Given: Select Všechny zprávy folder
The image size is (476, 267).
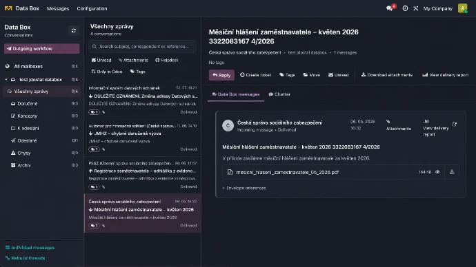Looking at the screenshot, I should 41,91.
